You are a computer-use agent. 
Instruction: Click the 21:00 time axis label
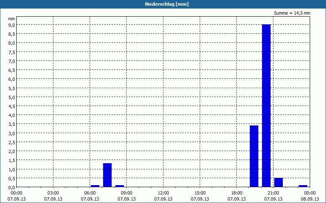pos(273,193)
